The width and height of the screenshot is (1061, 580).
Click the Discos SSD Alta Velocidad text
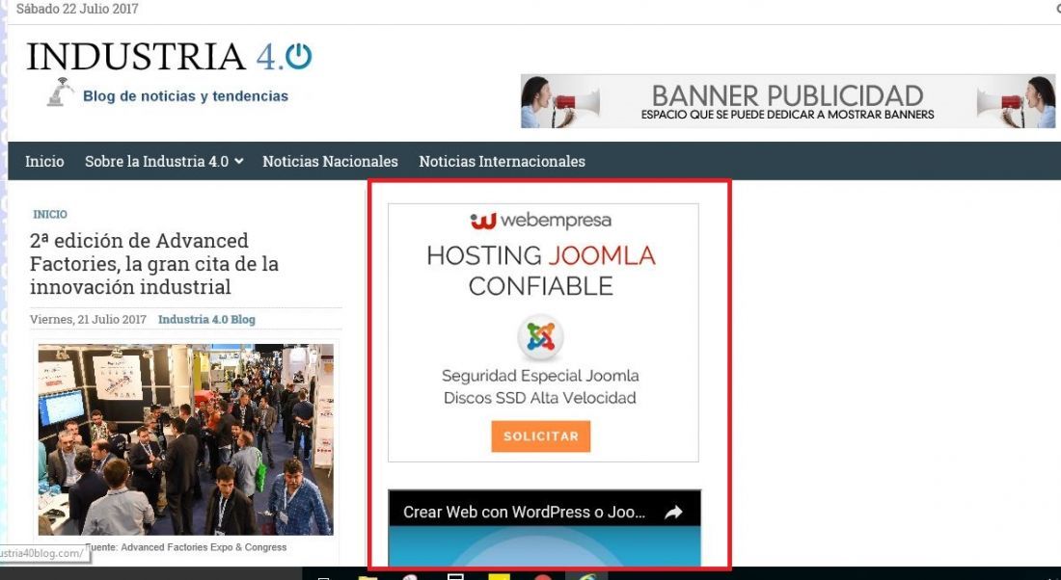tap(540, 398)
